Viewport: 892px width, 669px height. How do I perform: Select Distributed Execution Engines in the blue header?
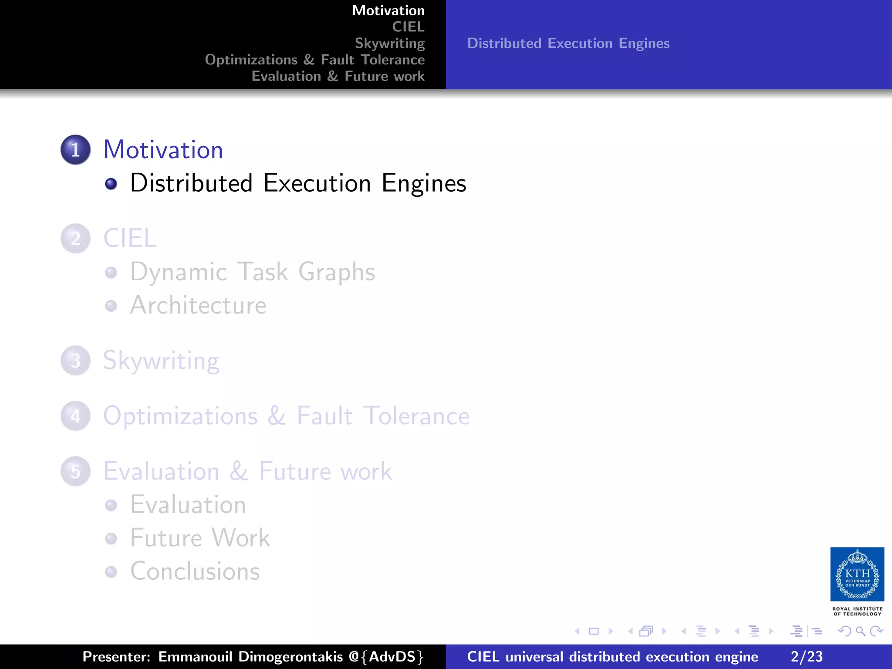568,44
